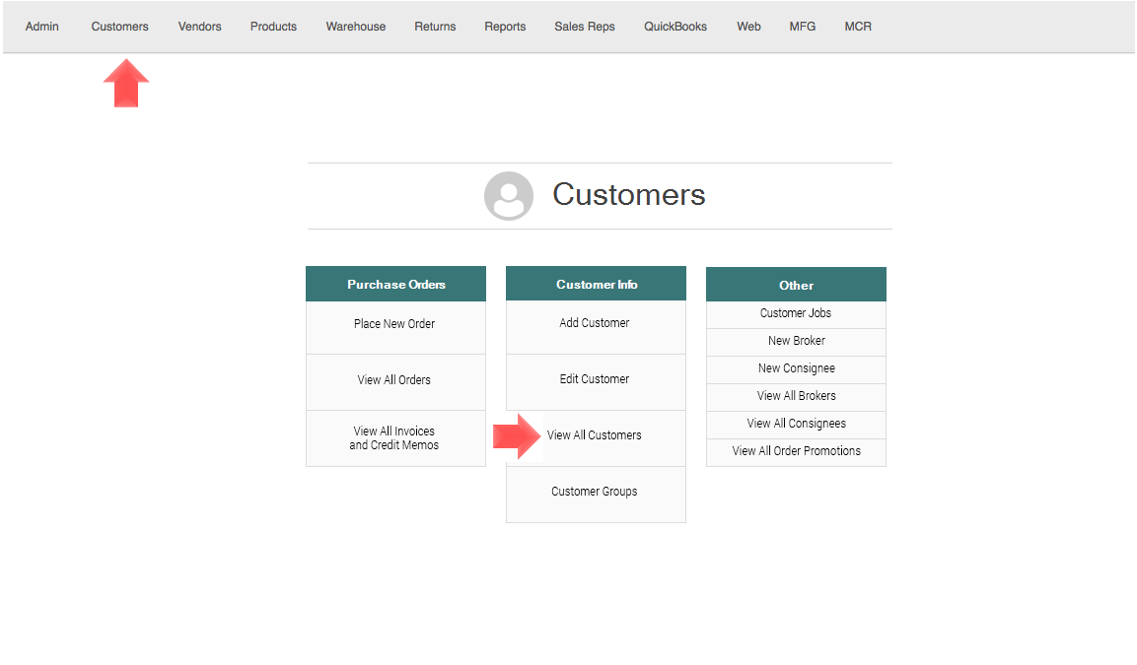This screenshot has width=1137, height=665.
Task: Open View All Order Promotions
Action: [796, 451]
